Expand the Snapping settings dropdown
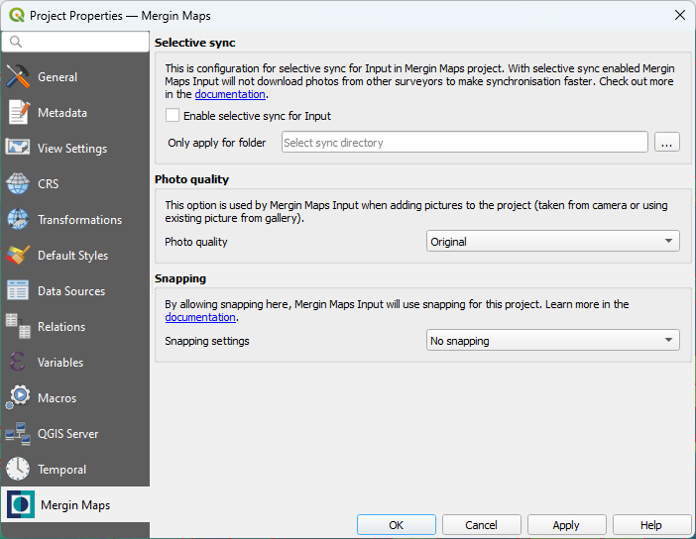This screenshot has height=539, width=696. [x=552, y=341]
